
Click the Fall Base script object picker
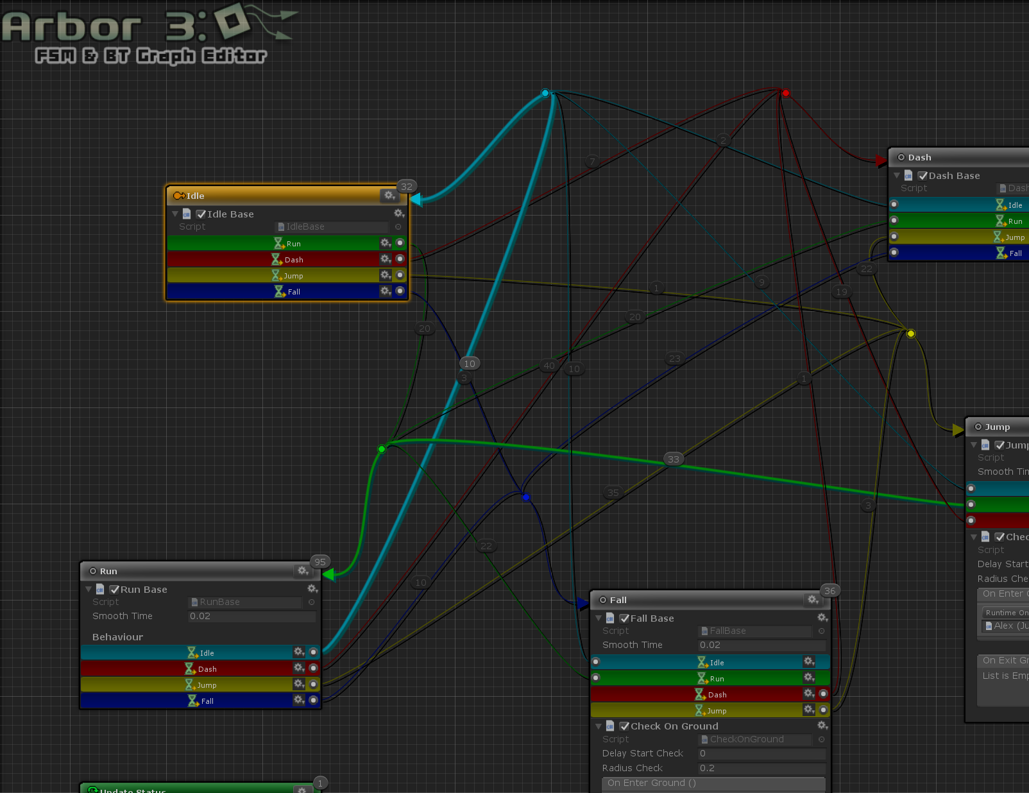[821, 631]
